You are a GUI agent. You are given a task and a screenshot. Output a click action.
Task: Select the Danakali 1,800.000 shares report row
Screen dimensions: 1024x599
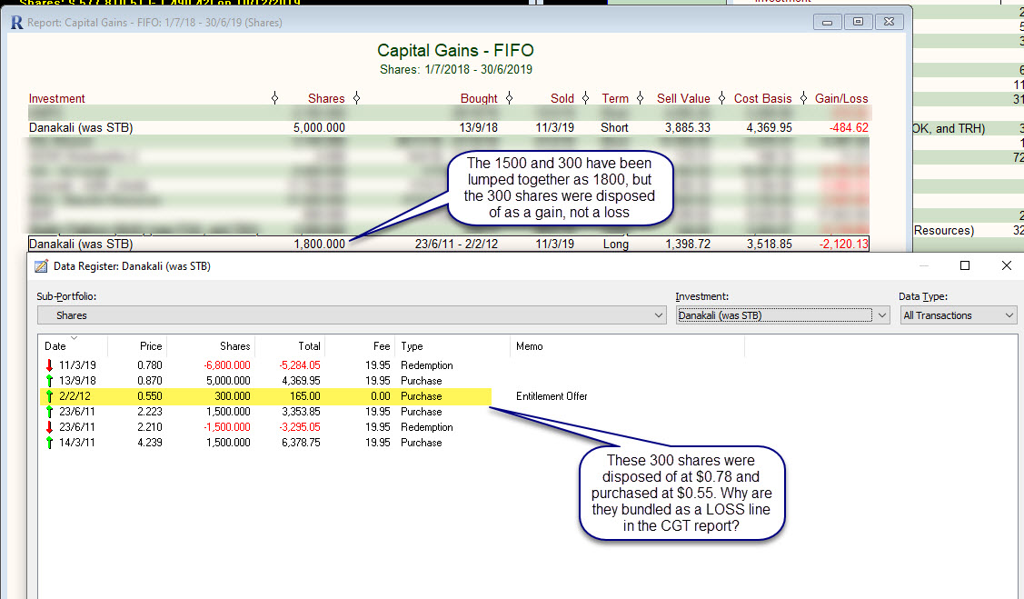(449, 244)
